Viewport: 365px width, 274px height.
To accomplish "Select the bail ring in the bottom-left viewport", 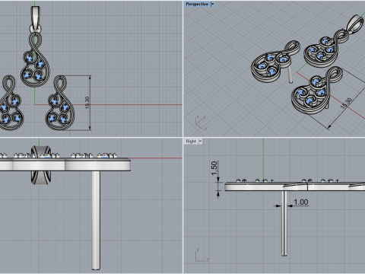I will 41,165.
